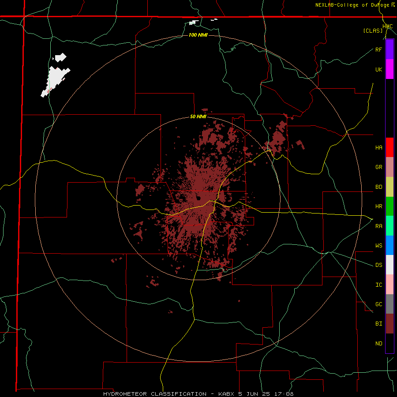397x397 pixels.
Task: Pick the WS blue legend swatch
Action: 390,245
